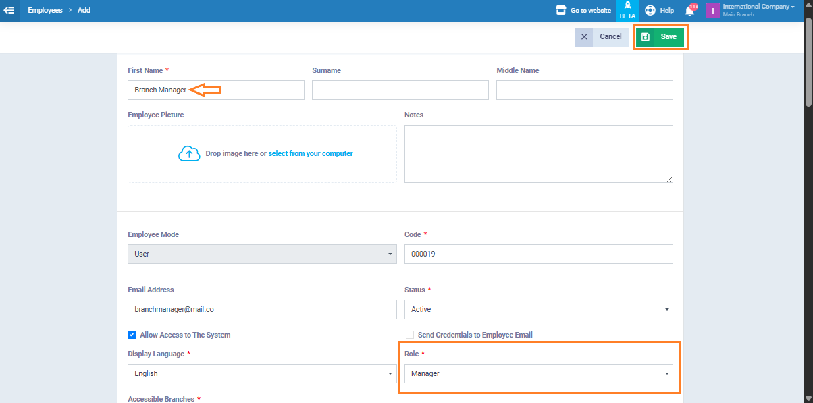The image size is (813, 403).
Task: Uncheck Allow Access to The System
Action: [x=132, y=335]
